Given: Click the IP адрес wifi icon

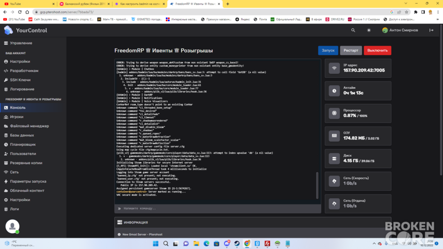Looking at the screenshot, I should (x=334, y=68).
